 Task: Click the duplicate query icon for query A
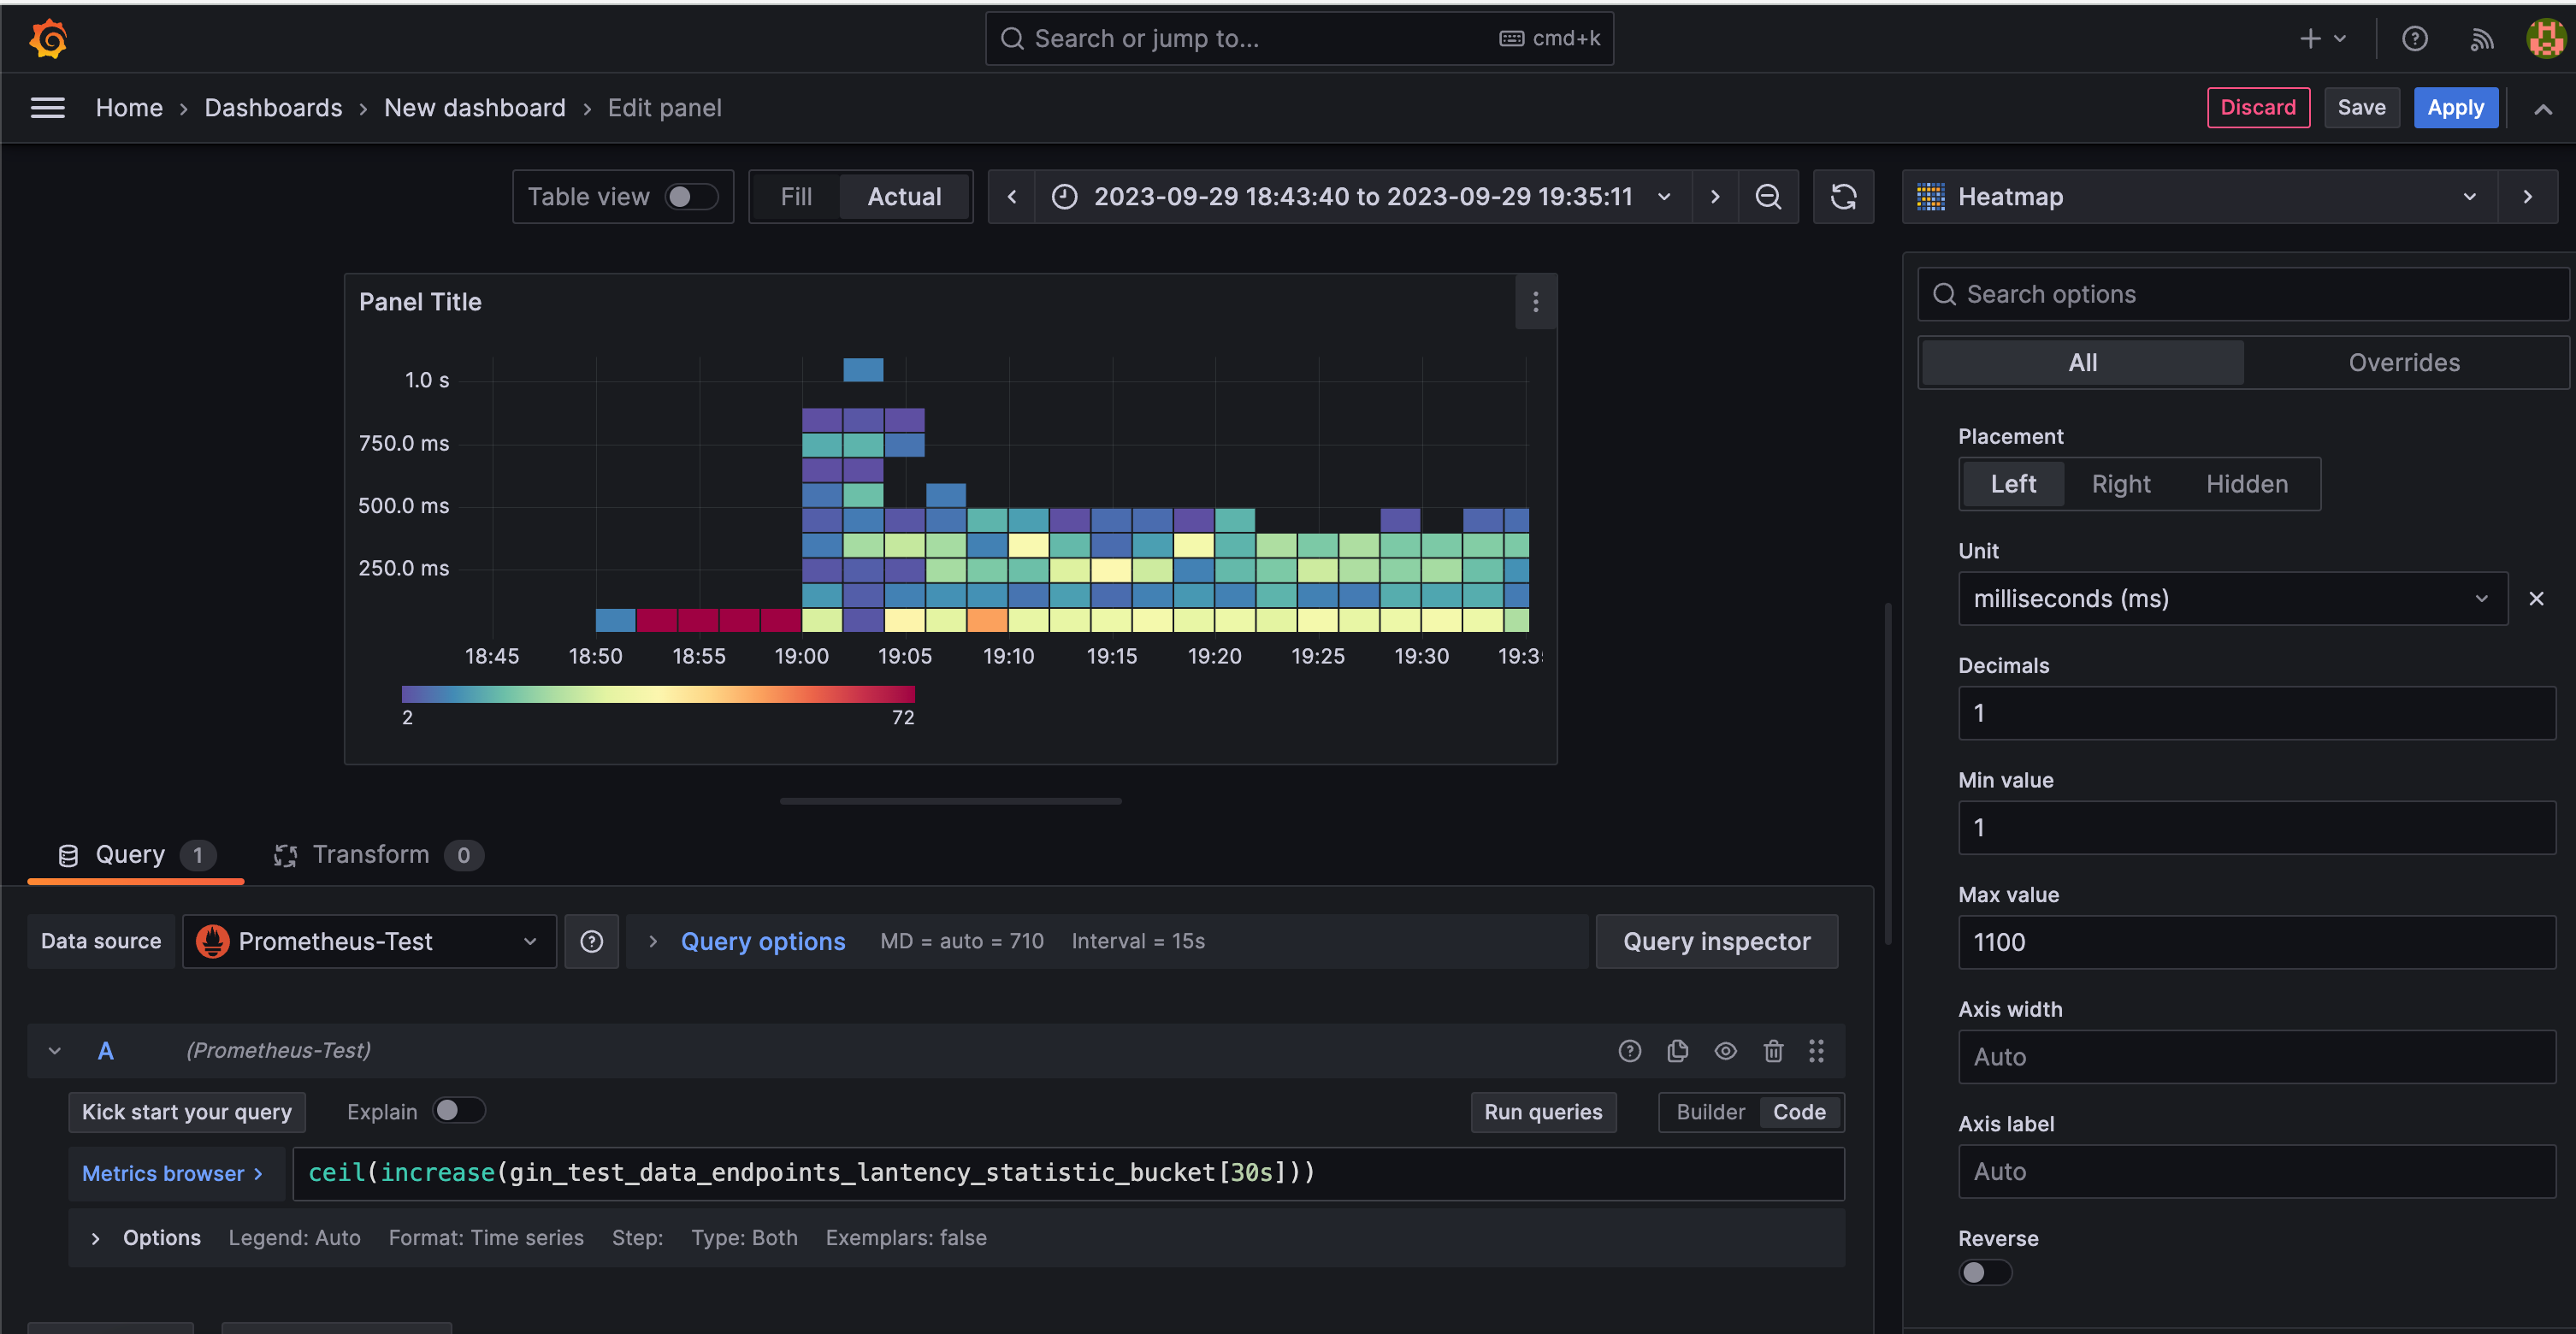pos(1676,1050)
